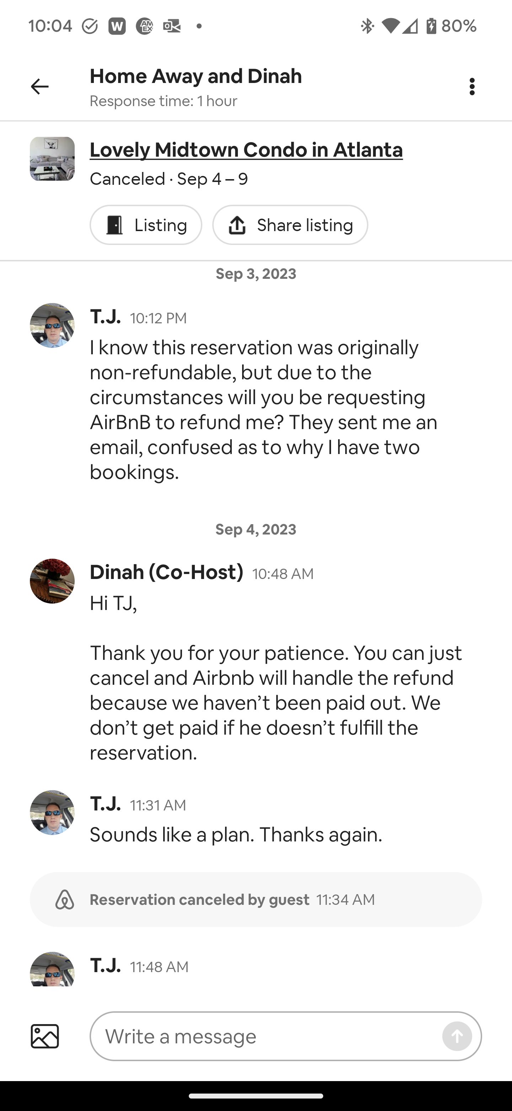Tap the Home Away and Dinah title

196,76
